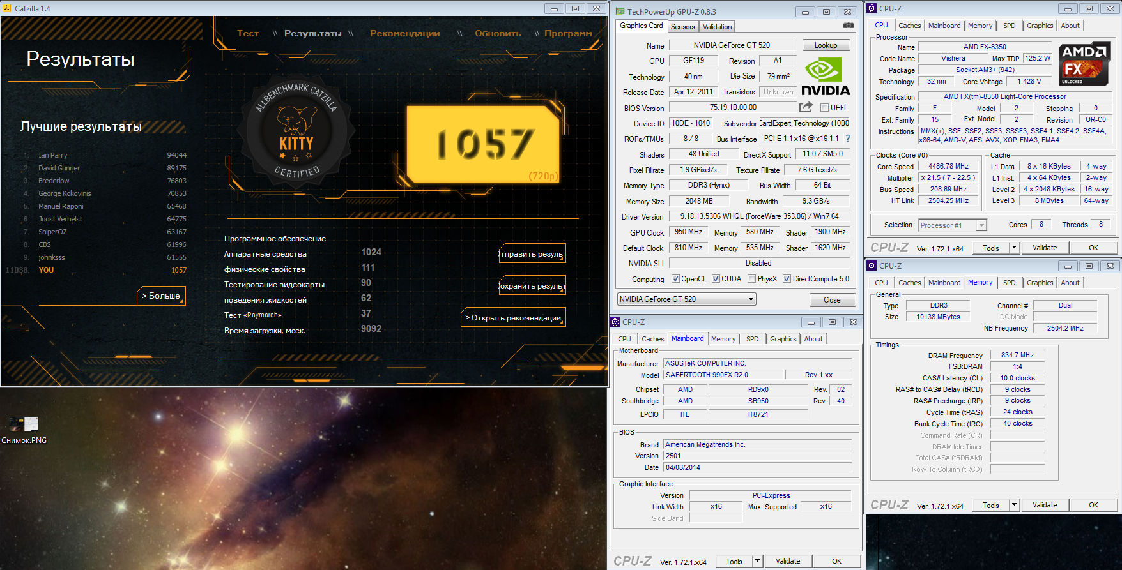Open the Рекомендации tab in Catzilla
Viewport: 1122px width, 570px height.
404,33
